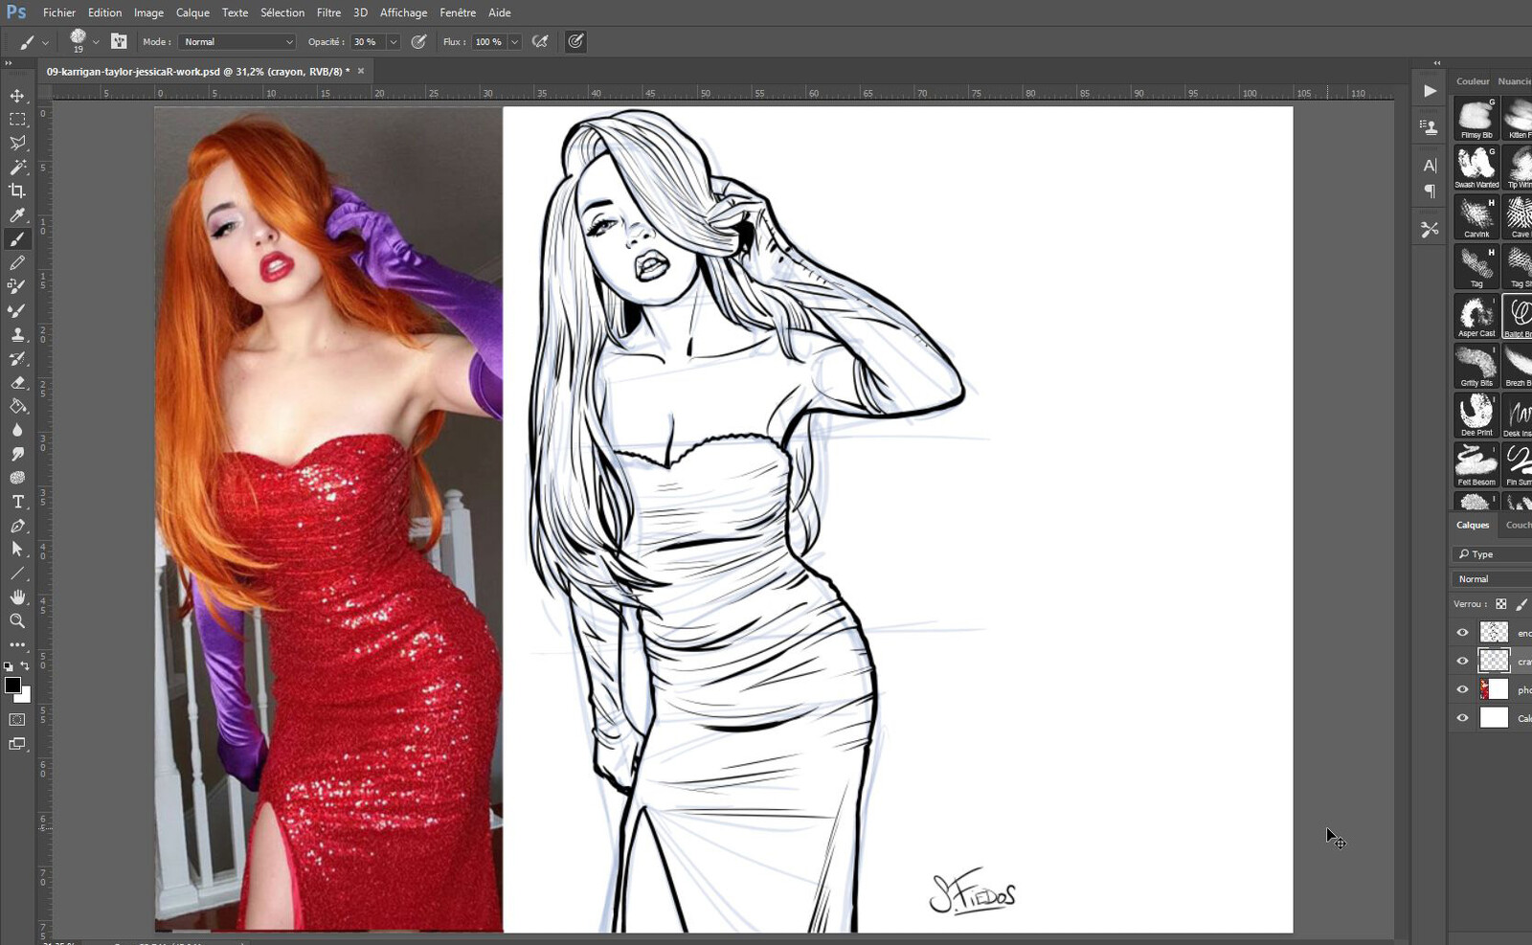Open the Sélection menu
This screenshot has height=945, width=1532.
[282, 12]
